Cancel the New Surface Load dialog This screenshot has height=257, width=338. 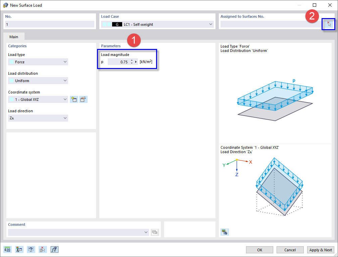[290, 250]
